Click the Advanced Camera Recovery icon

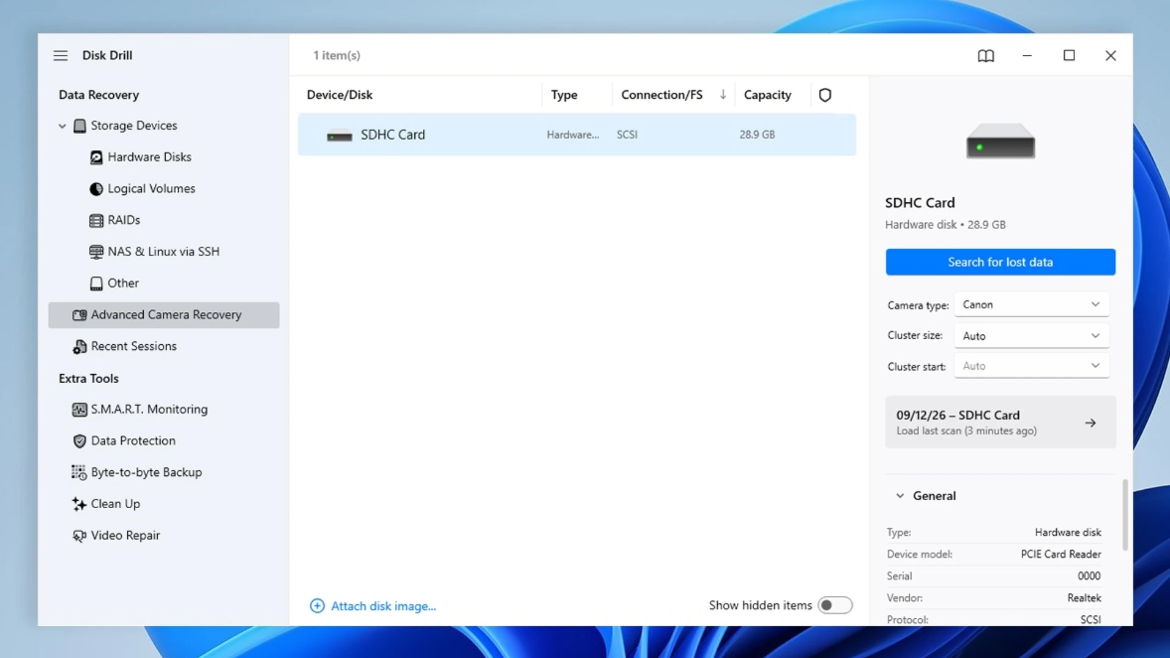(79, 315)
